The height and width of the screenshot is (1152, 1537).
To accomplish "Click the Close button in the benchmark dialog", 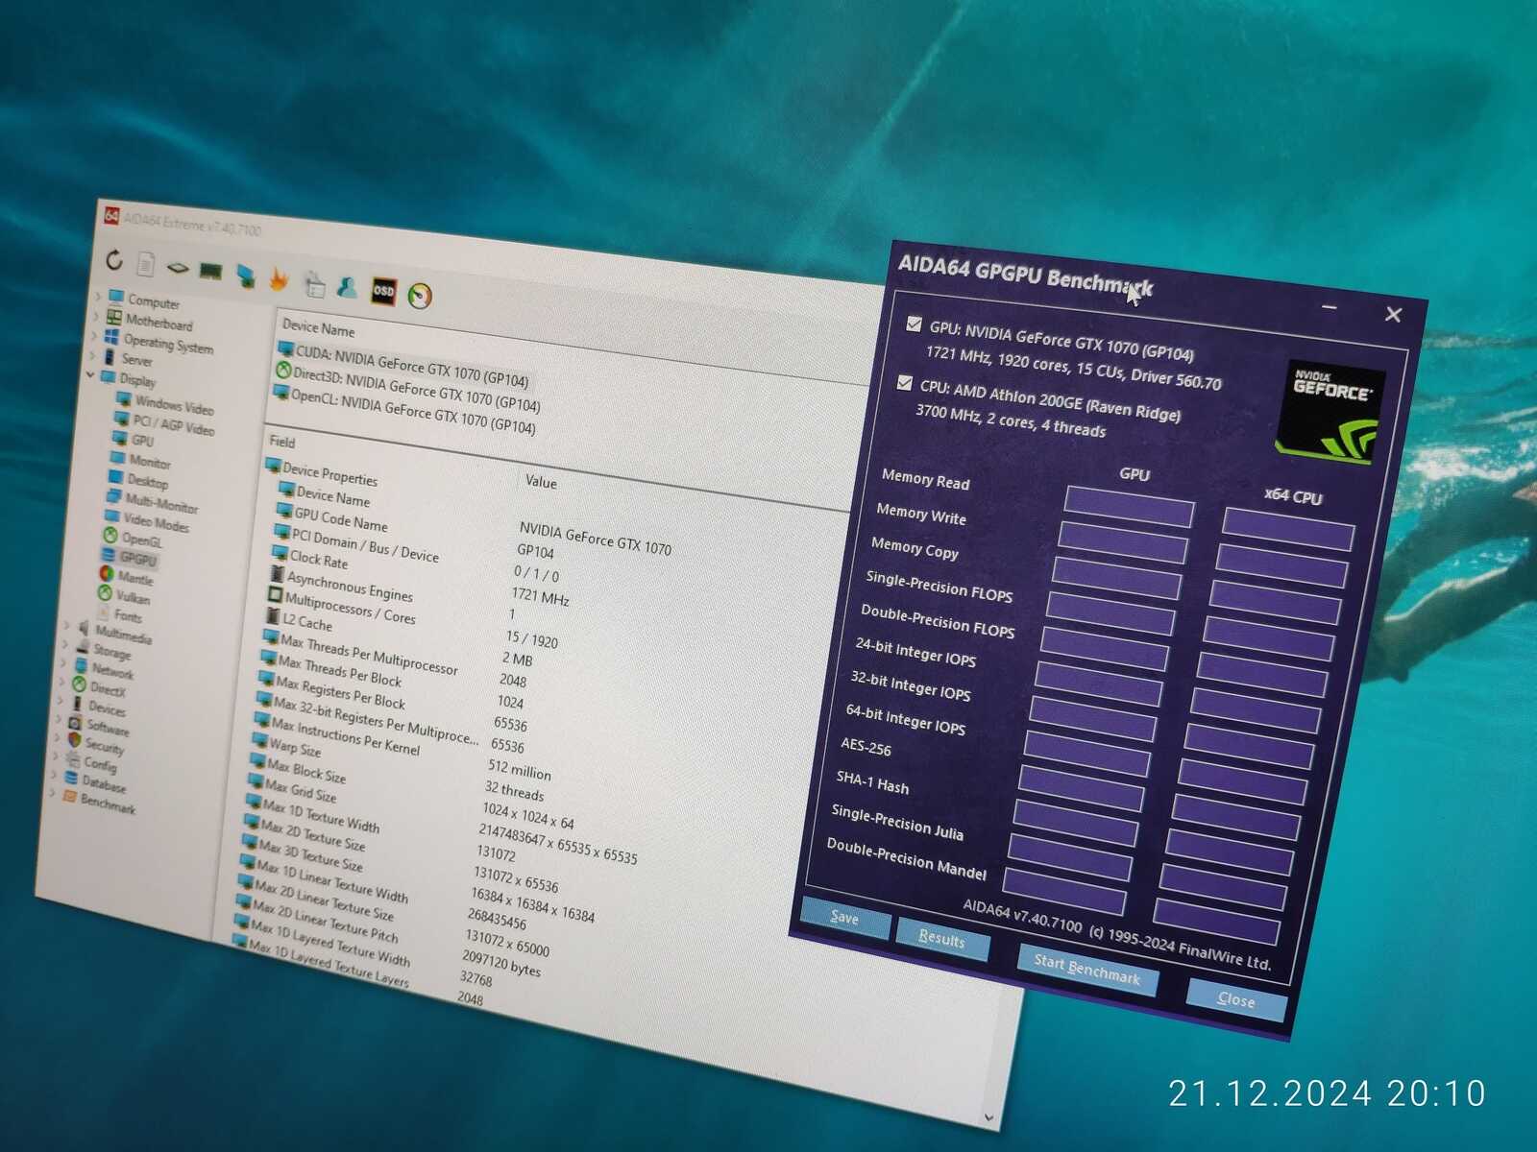I will point(1235,999).
